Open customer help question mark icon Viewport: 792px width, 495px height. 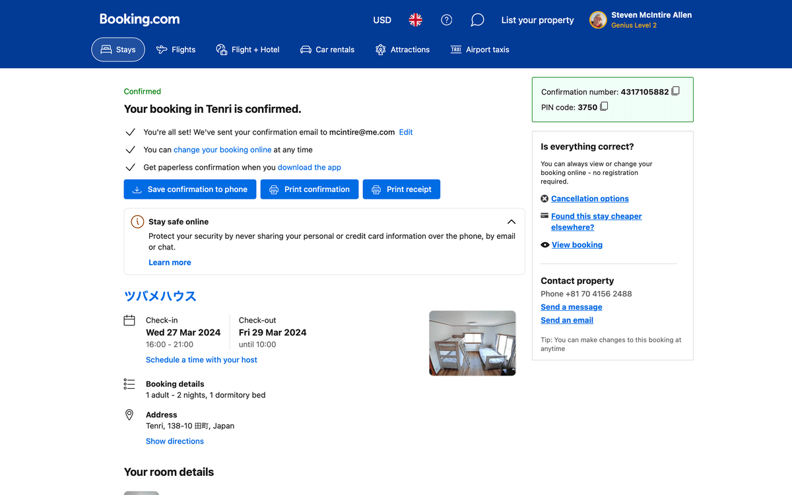[447, 20]
